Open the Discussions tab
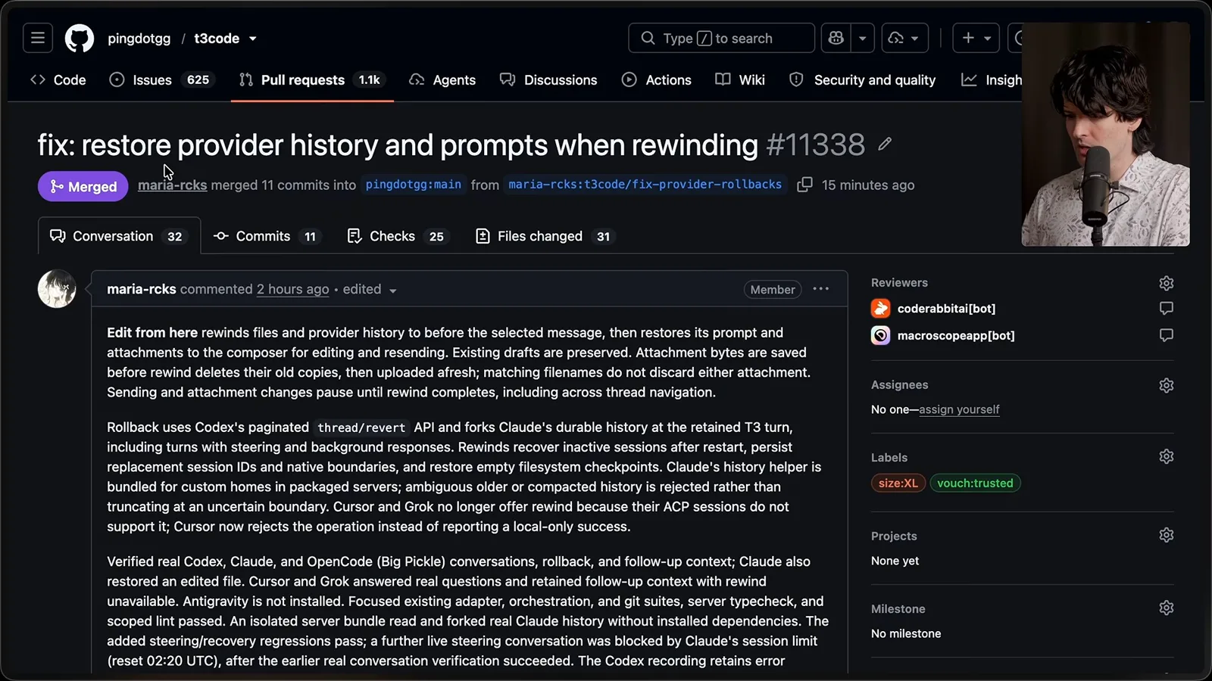Image resolution: width=1212 pixels, height=681 pixels. [x=548, y=79]
